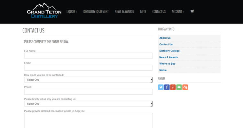
Task: Click the orange add-contact share icon
Action: (185, 87)
